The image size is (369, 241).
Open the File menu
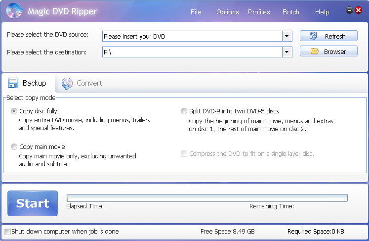pyautogui.click(x=196, y=12)
